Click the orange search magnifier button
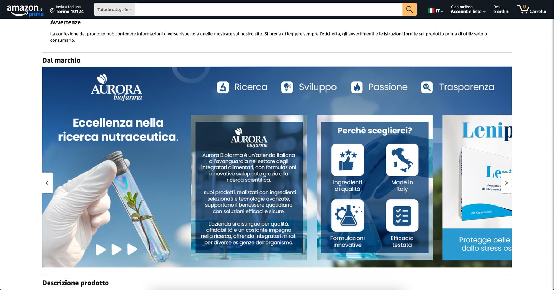Viewport: 554px width, 290px height. (x=409, y=9)
